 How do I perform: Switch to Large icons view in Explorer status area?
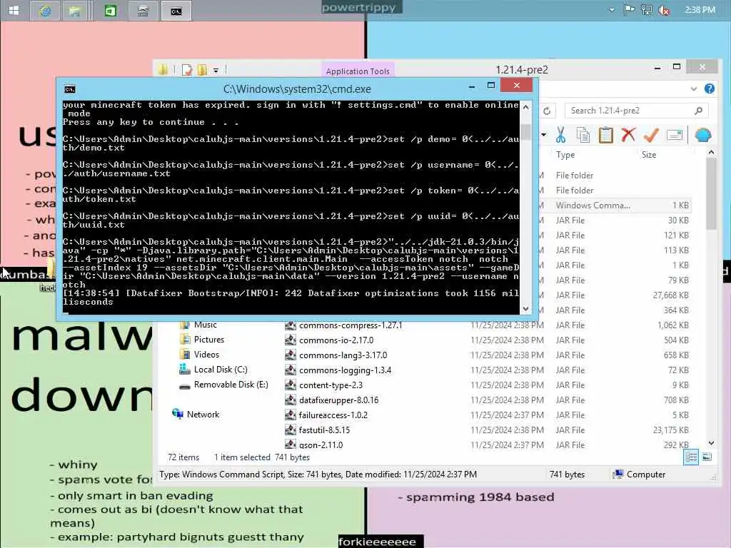tap(707, 457)
